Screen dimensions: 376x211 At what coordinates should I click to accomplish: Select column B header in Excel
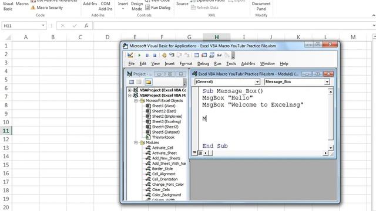click(x=53, y=37)
